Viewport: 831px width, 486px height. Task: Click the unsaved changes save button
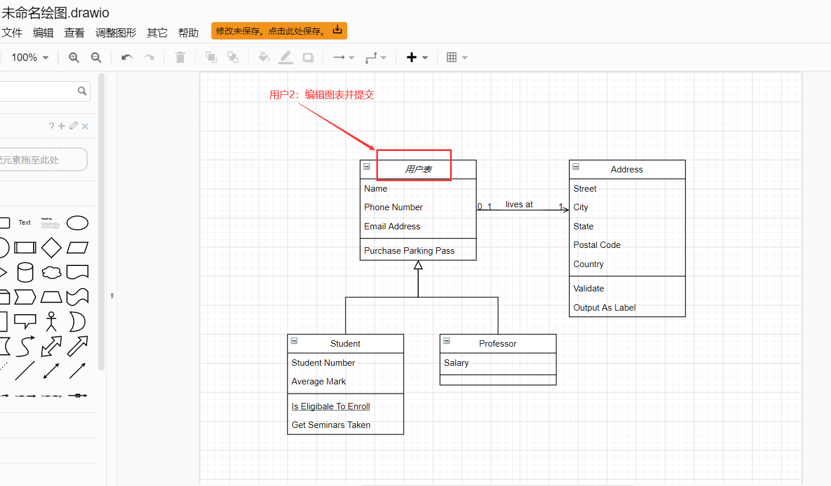click(x=279, y=31)
